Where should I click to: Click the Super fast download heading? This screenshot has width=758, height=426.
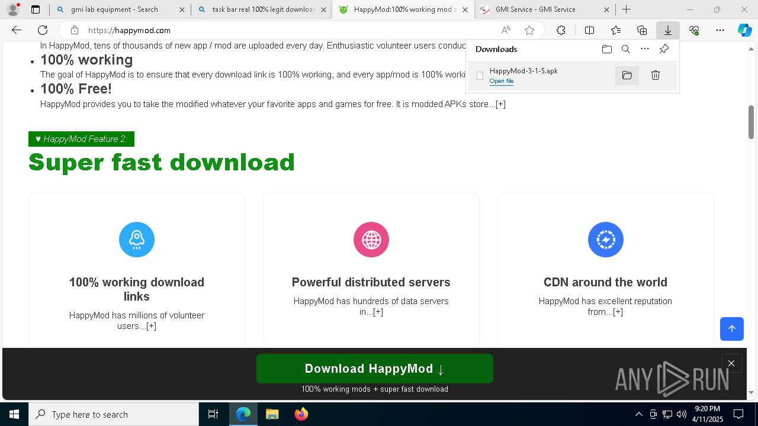click(162, 162)
